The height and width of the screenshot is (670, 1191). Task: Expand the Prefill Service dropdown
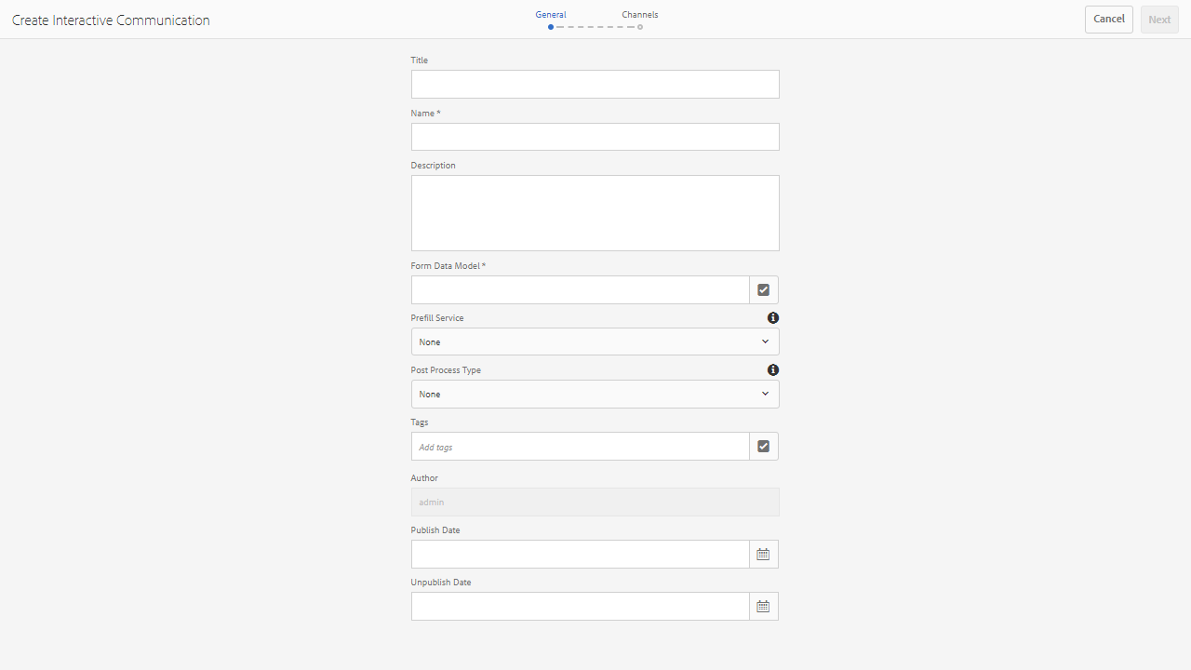click(595, 342)
